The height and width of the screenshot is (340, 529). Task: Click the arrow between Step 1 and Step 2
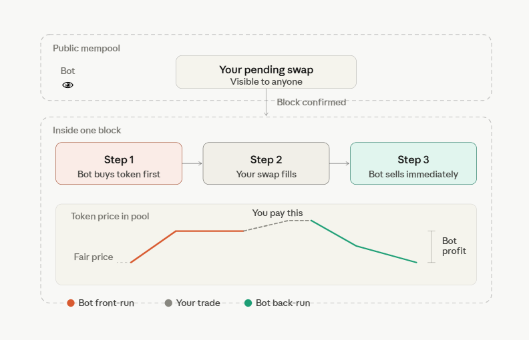(192, 163)
